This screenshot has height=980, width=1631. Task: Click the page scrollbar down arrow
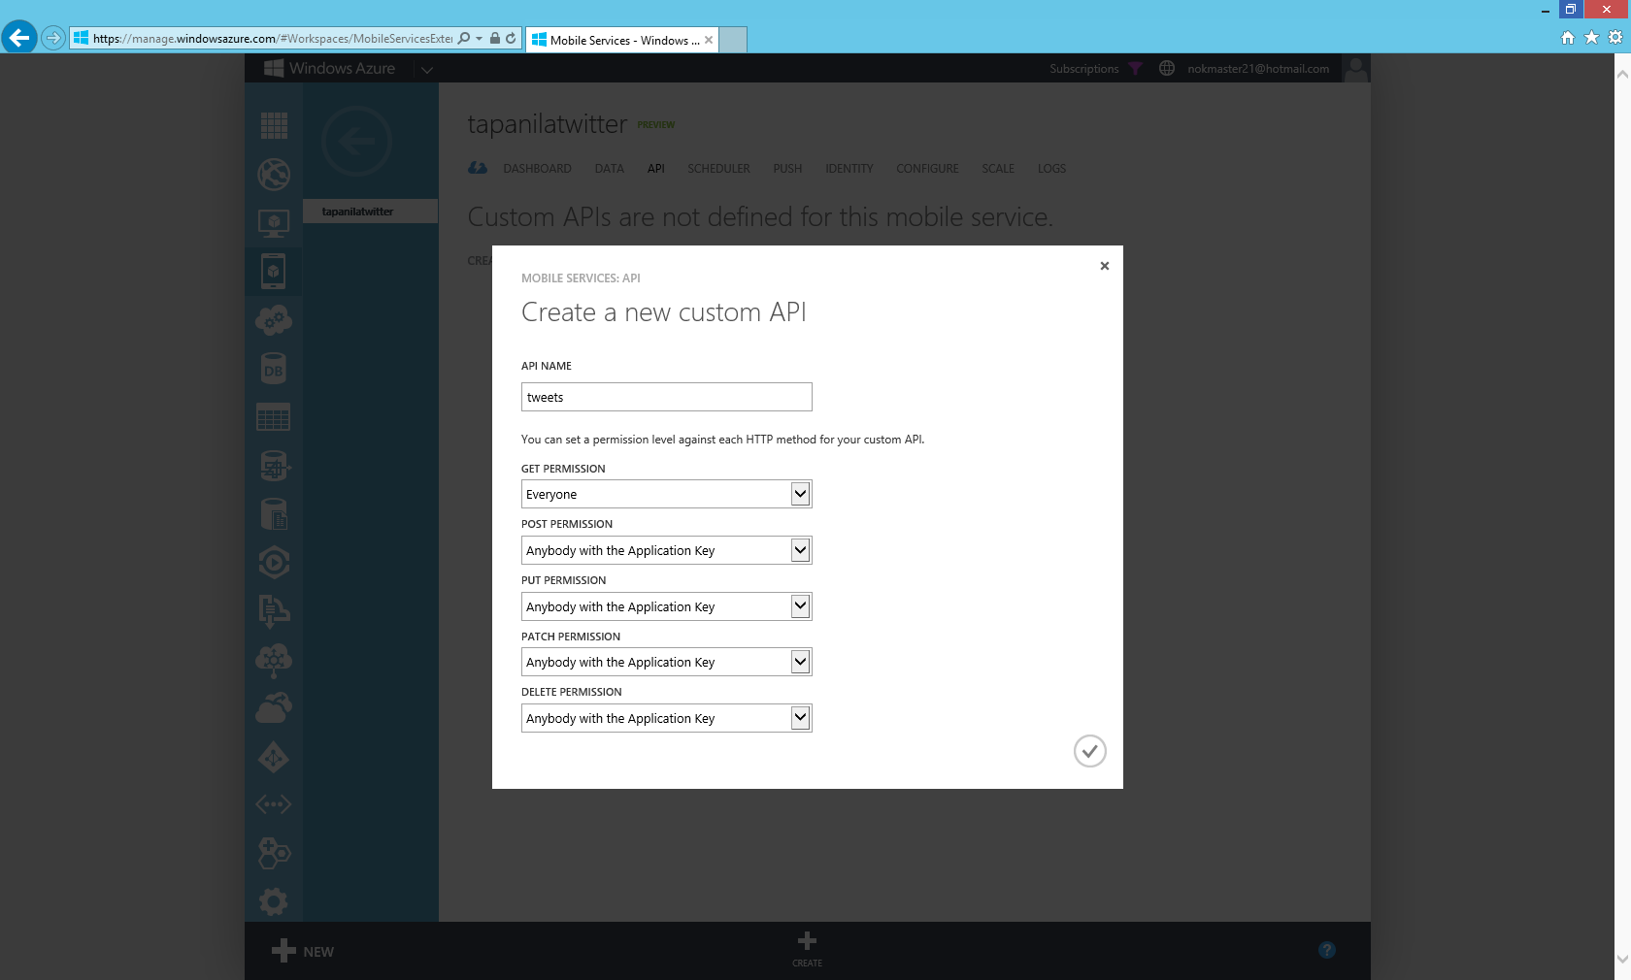click(x=1622, y=959)
